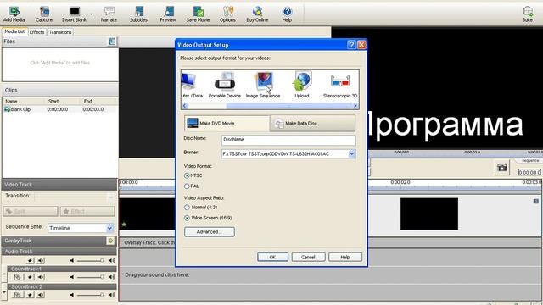Image resolution: width=543 pixels, height=305 pixels.
Task: Click the speaker button for Soundtrack 2
Action: 41,295
